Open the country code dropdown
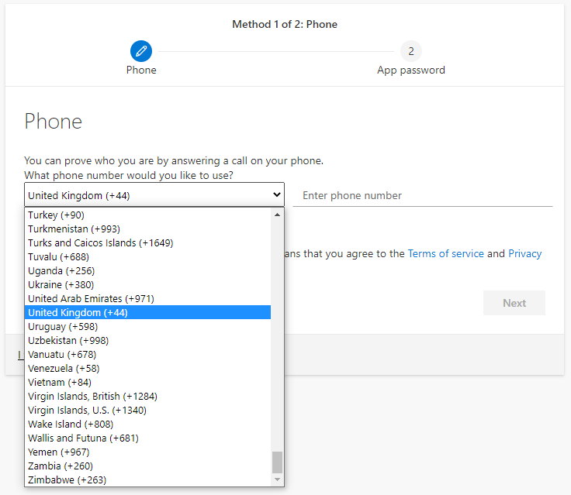The width and height of the screenshot is (571, 495). (x=154, y=195)
